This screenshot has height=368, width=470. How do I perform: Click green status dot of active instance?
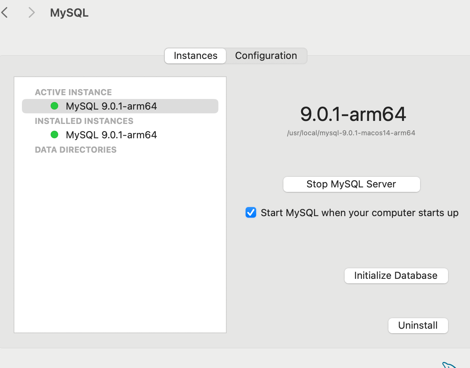click(x=54, y=106)
